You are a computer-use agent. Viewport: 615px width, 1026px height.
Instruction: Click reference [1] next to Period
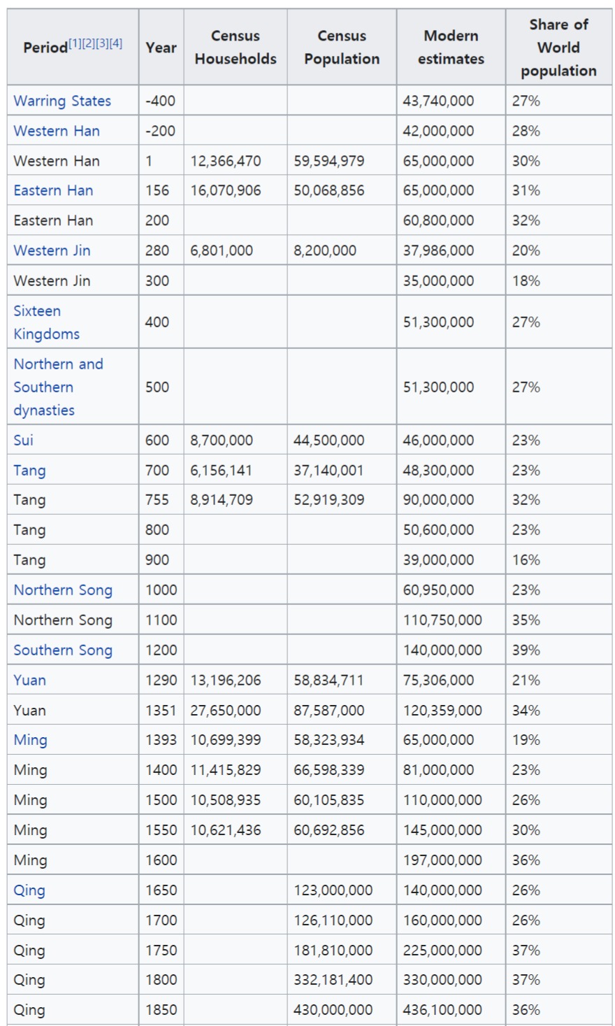(75, 43)
